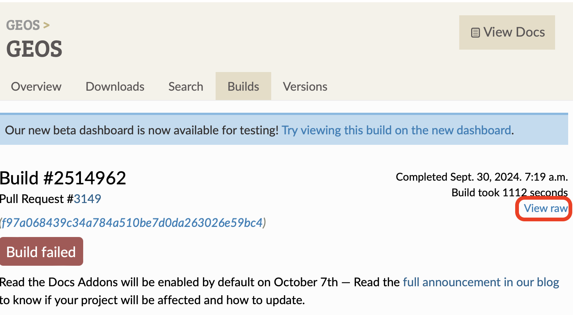573x315 pixels.
Task: Click the GEOS breadcrumb link
Action: pos(23,25)
